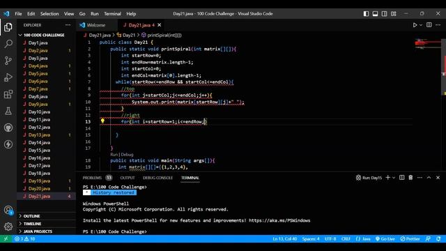Viewport: 446px width, 251px height.
Task: Switch to the Debug Console tab
Action: (157, 178)
